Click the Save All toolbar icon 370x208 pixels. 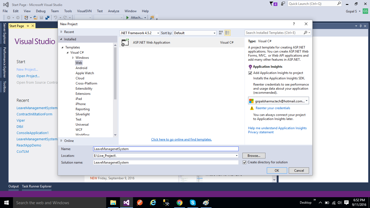pyautogui.click(x=47, y=18)
